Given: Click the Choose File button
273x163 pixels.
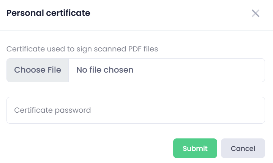Looking at the screenshot, I should tap(38, 70).
